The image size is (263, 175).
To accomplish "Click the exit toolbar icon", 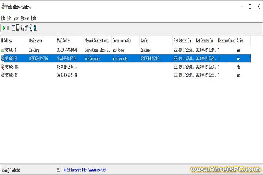I will pos(35,28).
